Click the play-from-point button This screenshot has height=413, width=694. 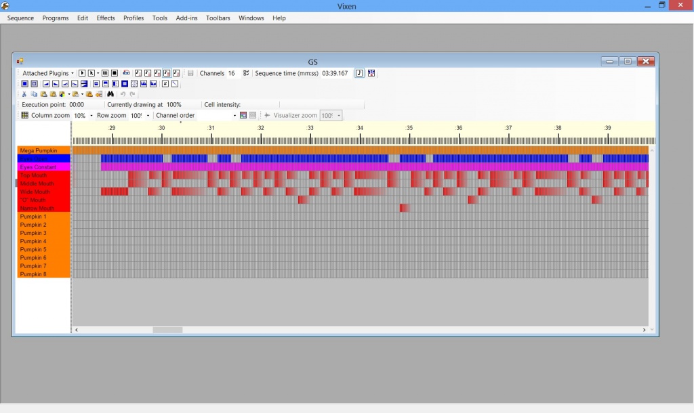click(x=91, y=73)
